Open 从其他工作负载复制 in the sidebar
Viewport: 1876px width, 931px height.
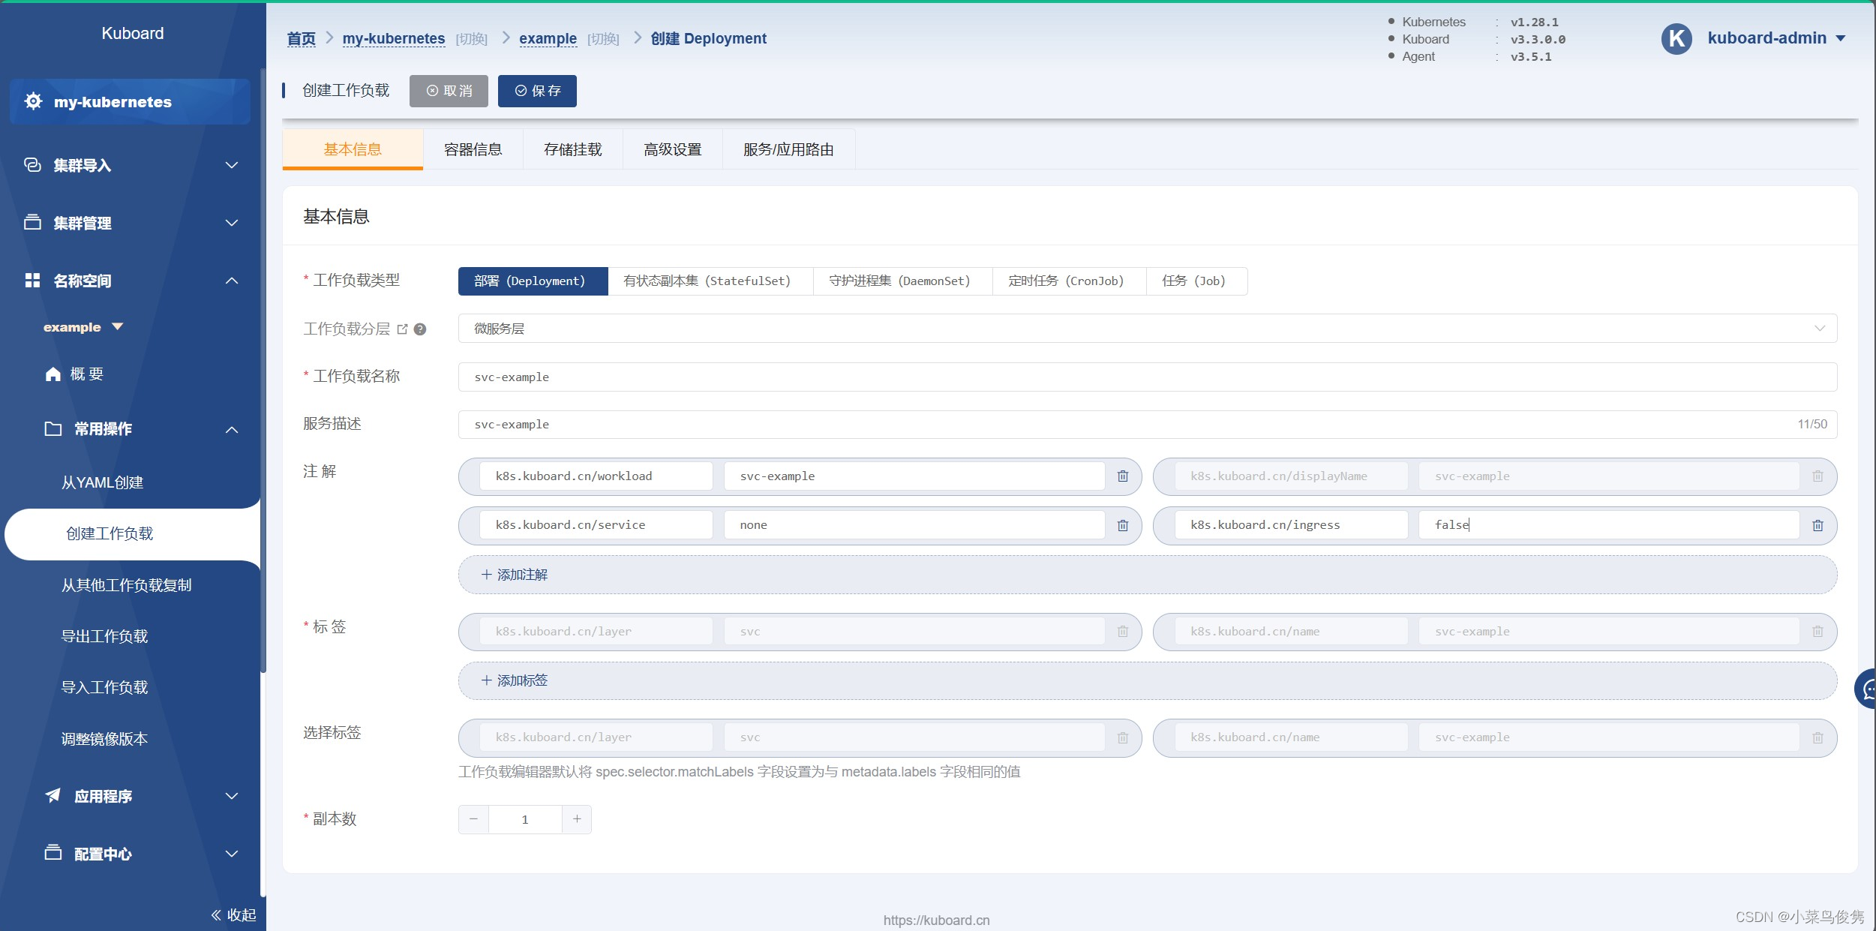(127, 585)
